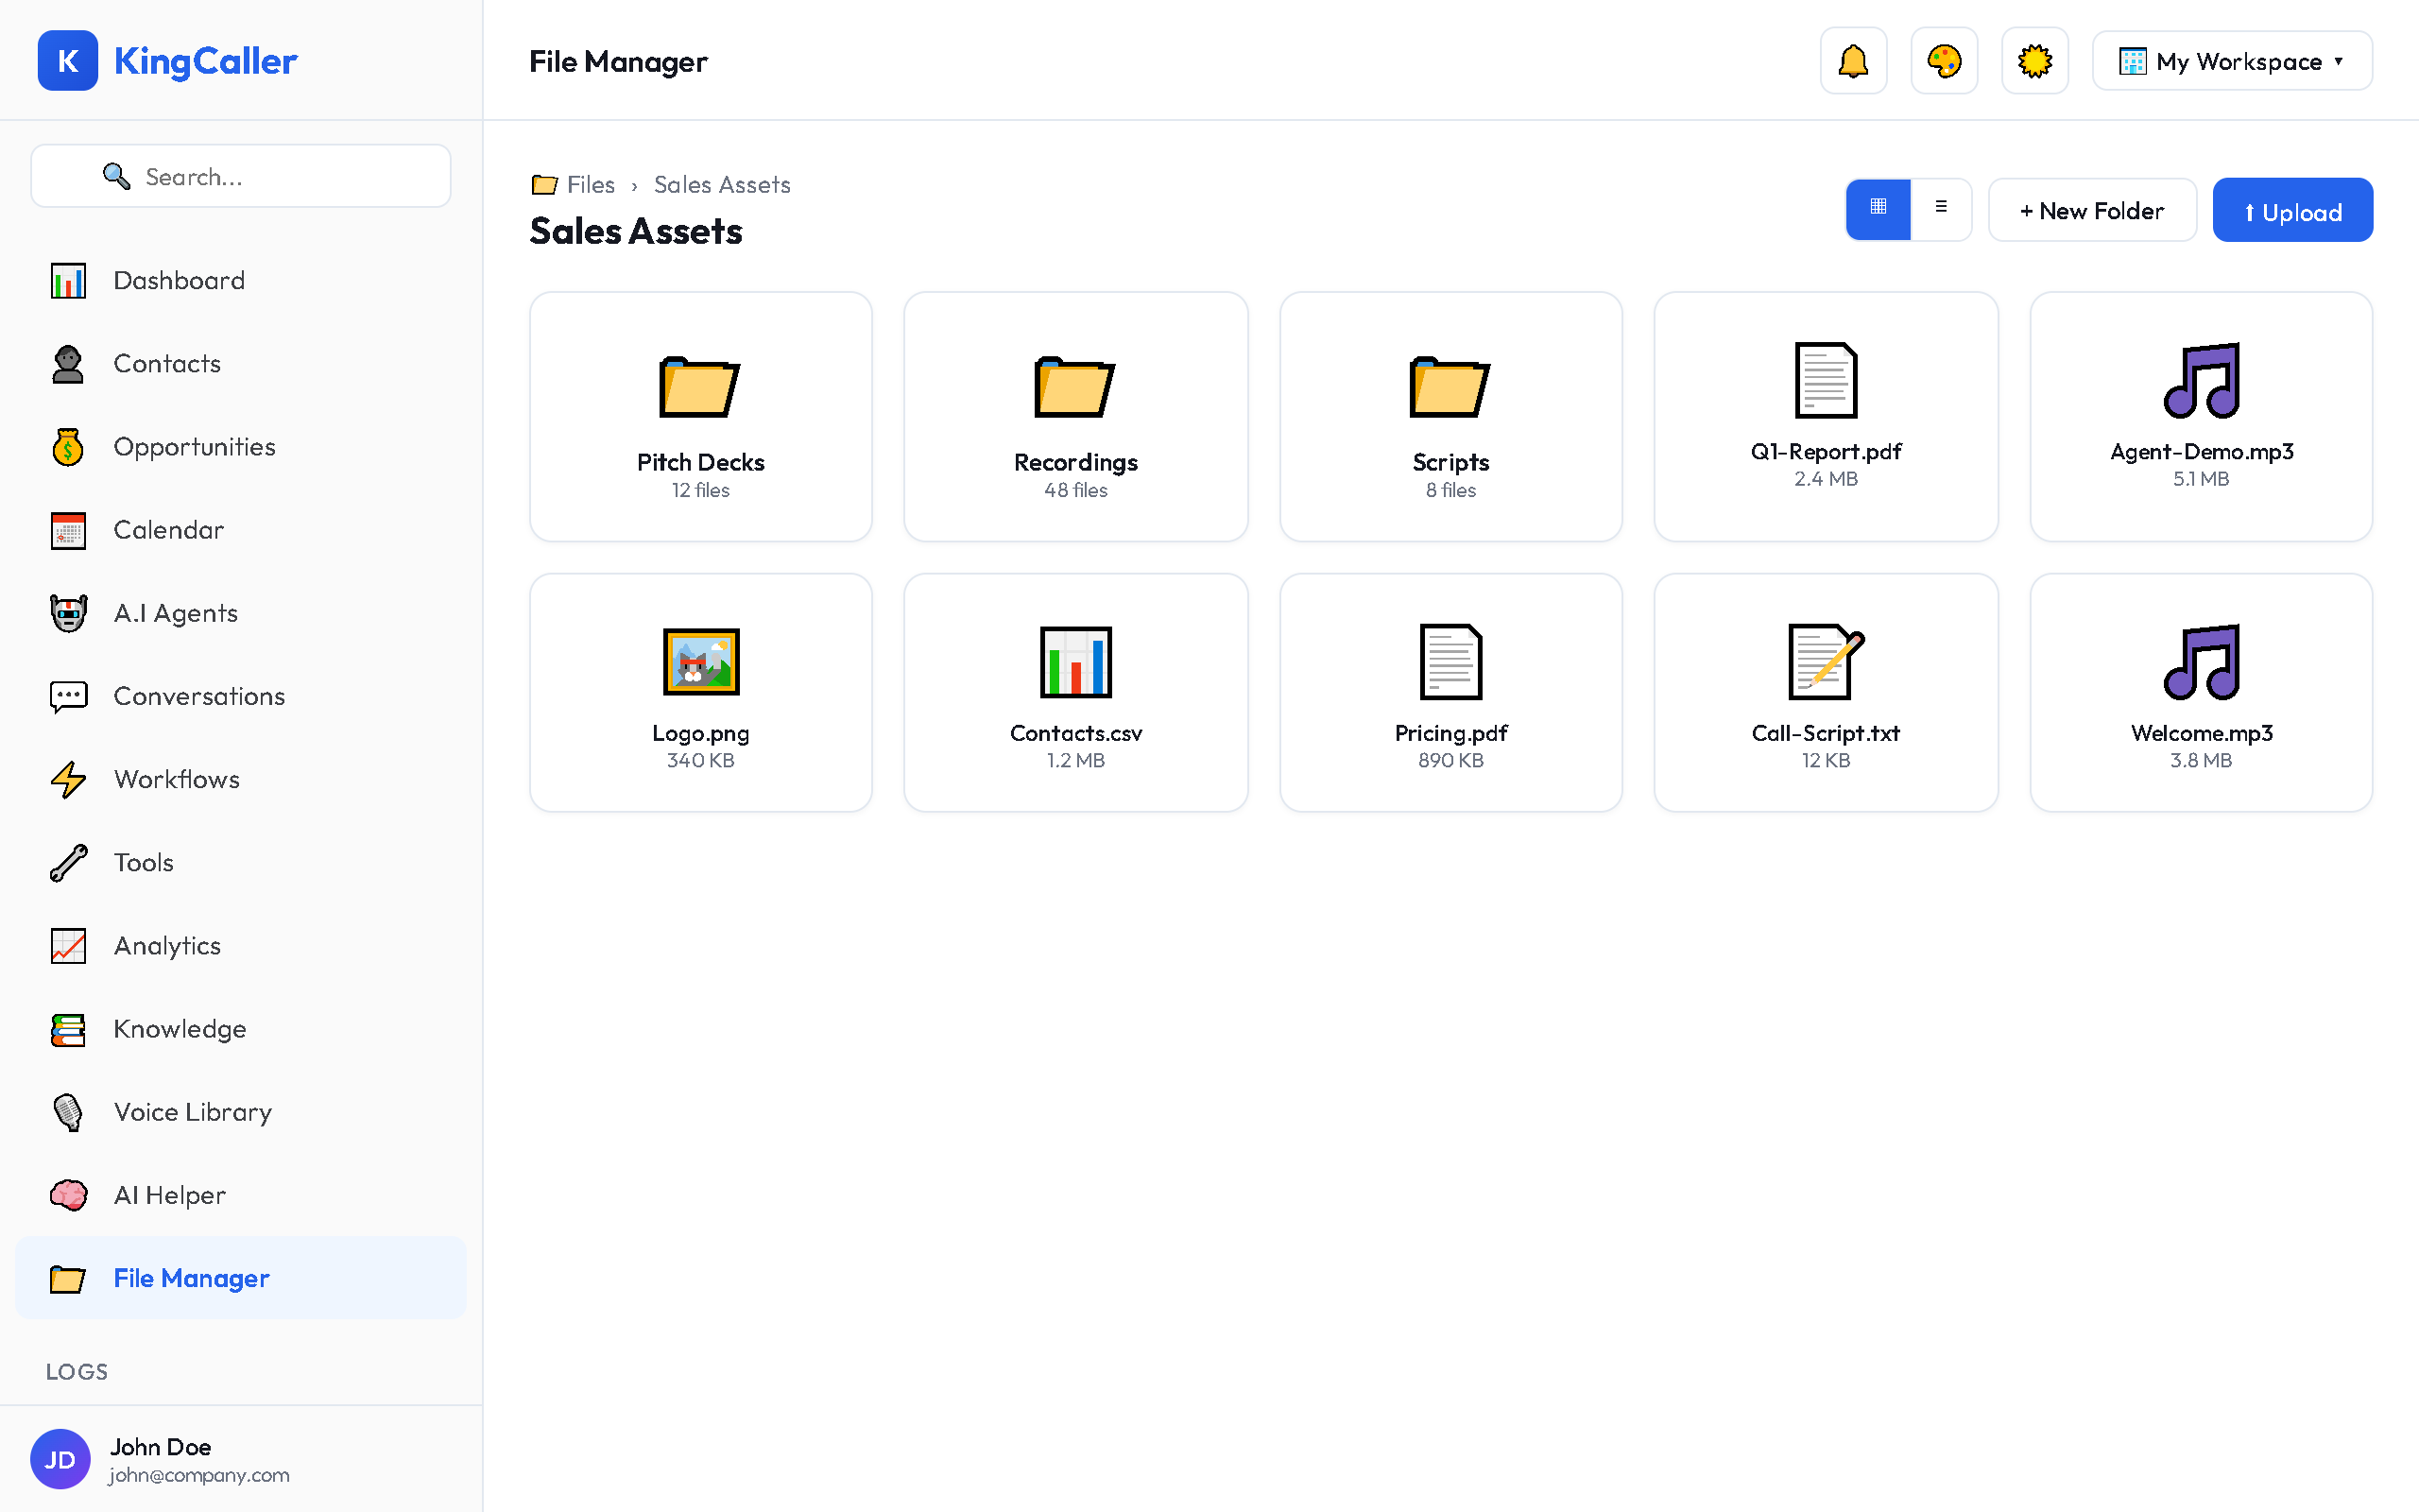The height and width of the screenshot is (1512, 2419).
Task: Click the Upload button
Action: 2292,210
